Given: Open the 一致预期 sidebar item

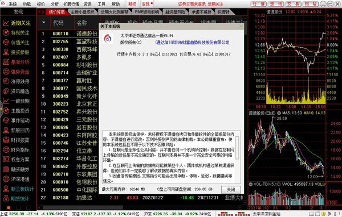Looking at the screenshot, I should [16, 101].
